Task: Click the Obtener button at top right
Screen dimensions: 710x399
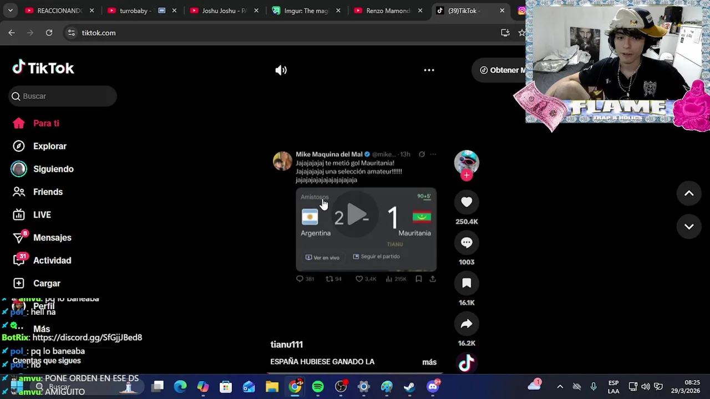Action: (x=503, y=70)
